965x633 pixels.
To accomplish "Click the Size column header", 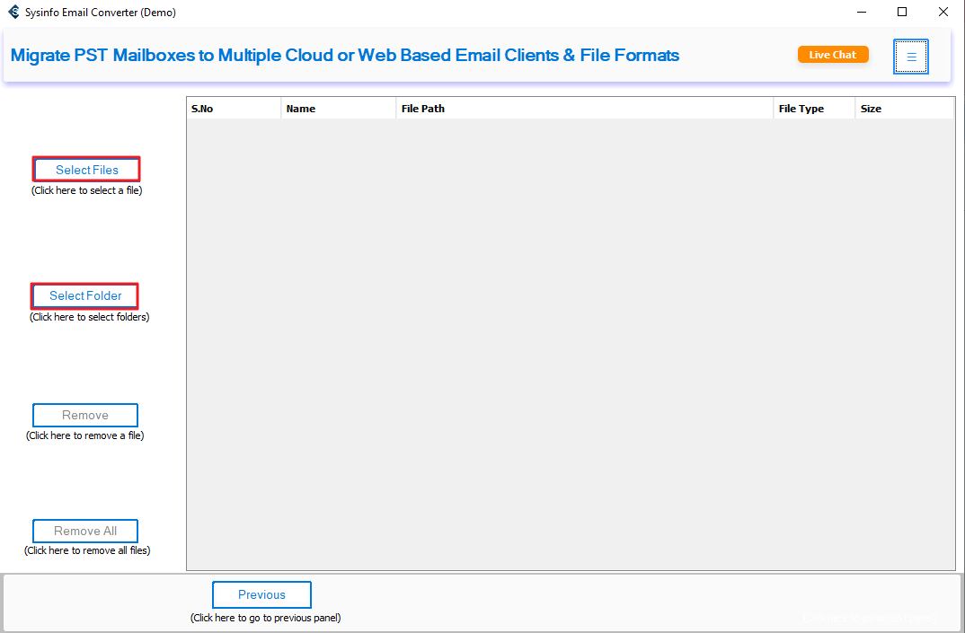I will (904, 109).
